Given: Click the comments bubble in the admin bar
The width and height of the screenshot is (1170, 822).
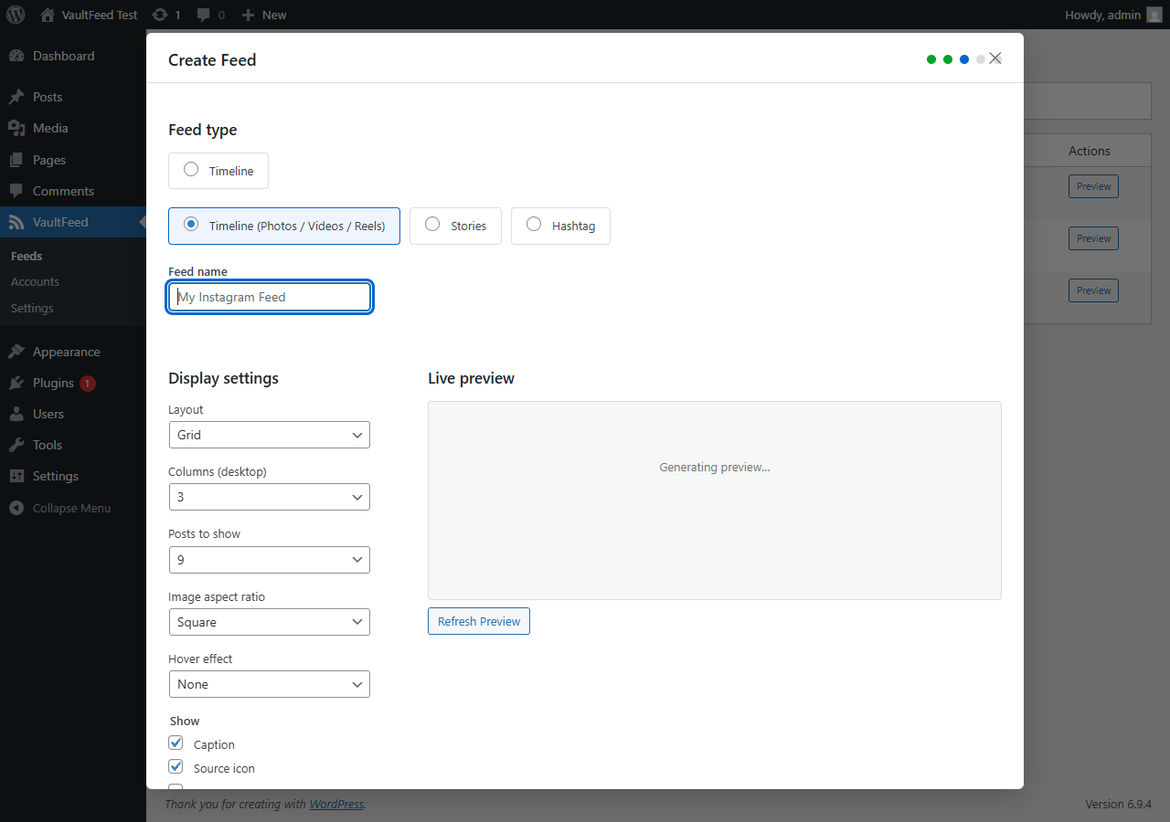Looking at the screenshot, I should (x=203, y=15).
